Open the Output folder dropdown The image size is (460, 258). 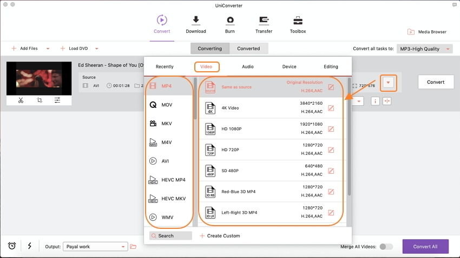95,247
